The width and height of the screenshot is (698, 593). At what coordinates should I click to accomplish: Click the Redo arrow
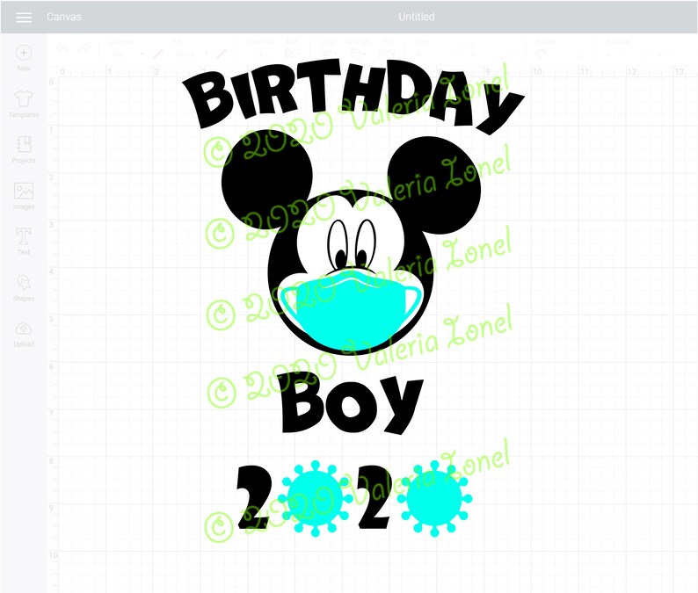coord(84,48)
